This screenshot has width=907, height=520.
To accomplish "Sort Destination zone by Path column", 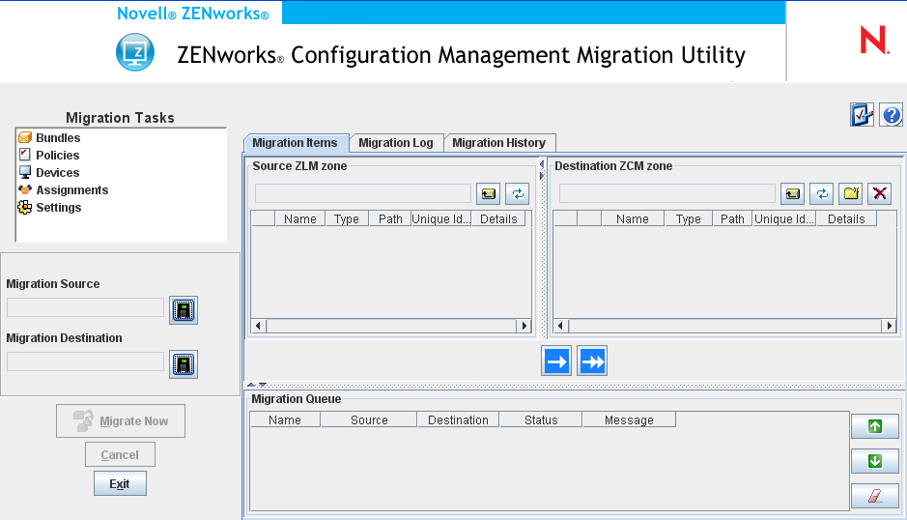I will pyautogui.click(x=732, y=218).
